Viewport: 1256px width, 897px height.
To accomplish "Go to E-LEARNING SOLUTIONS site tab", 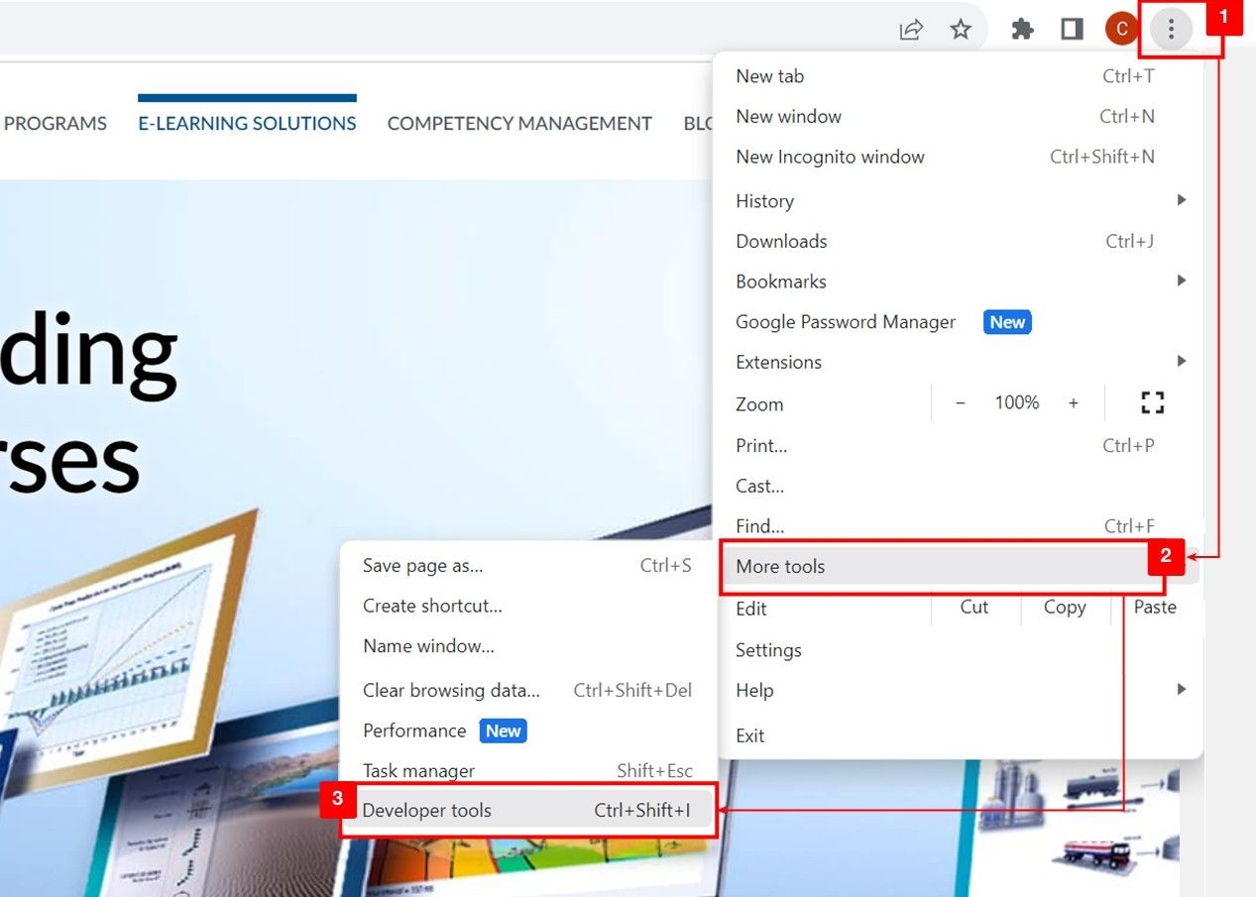I will pos(247,124).
